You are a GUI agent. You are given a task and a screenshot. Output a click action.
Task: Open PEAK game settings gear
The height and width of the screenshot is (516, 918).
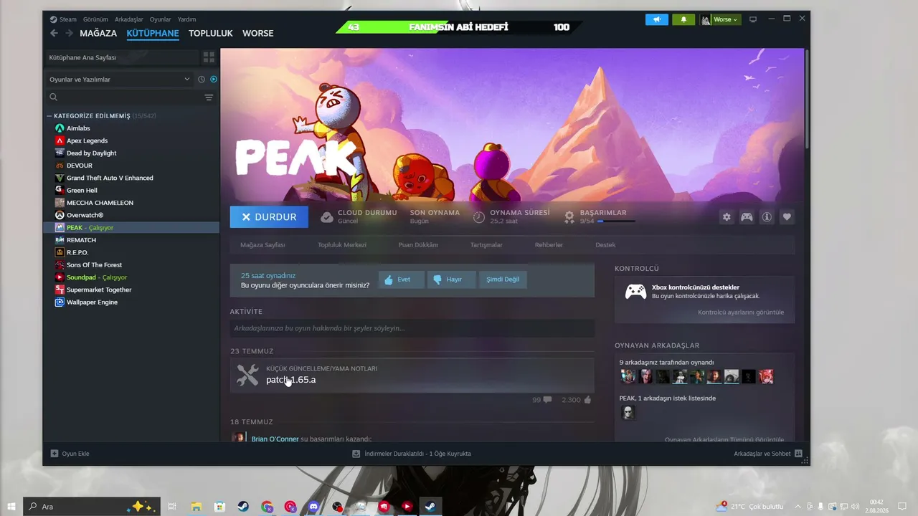pos(727,217)
